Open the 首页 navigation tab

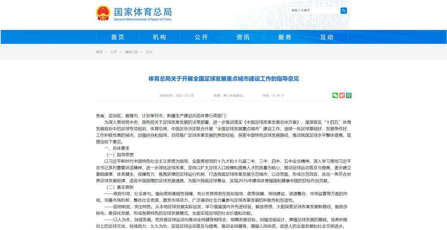coord(118,37)
